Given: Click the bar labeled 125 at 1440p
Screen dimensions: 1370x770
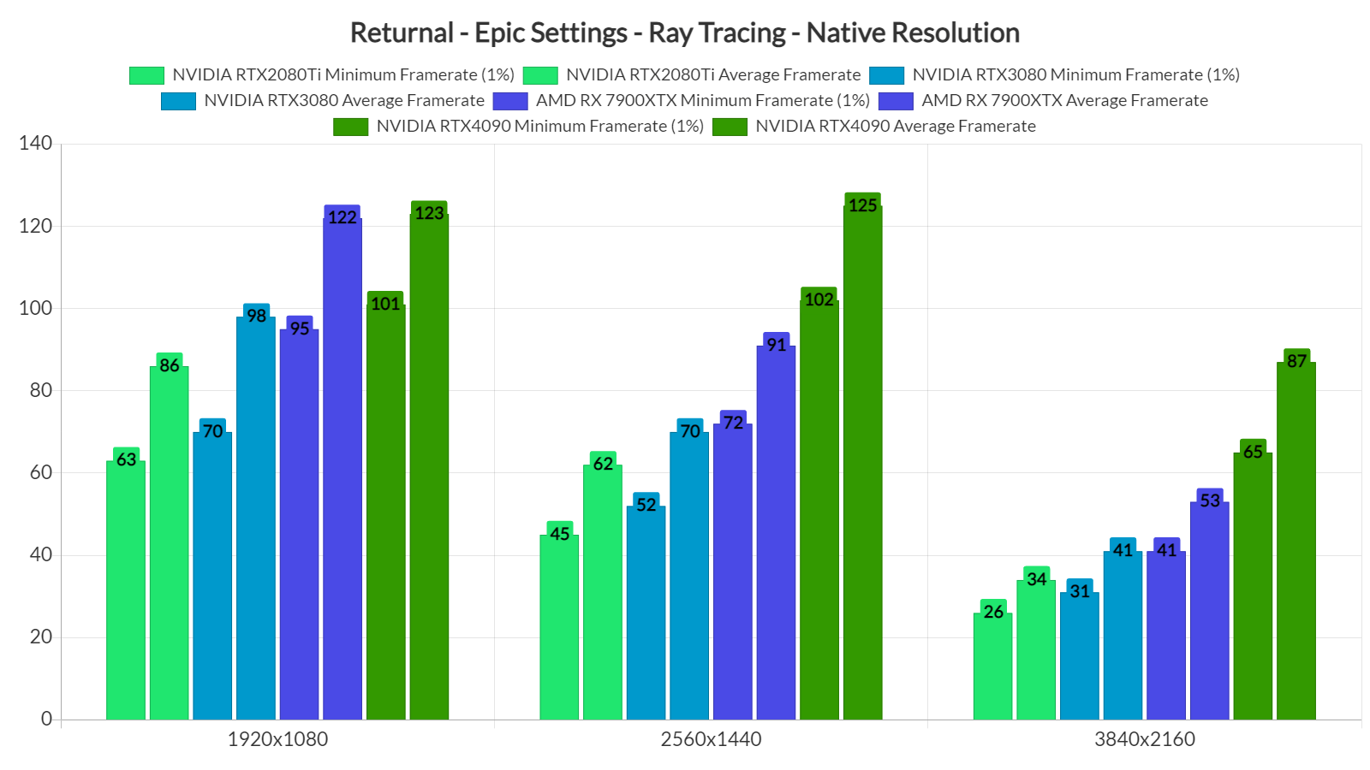Looking at the screenshot, I should point(863,463).
